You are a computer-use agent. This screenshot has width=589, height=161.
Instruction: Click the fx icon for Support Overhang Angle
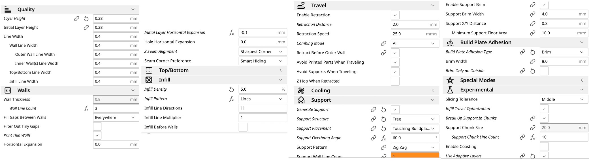pos(383,138)
